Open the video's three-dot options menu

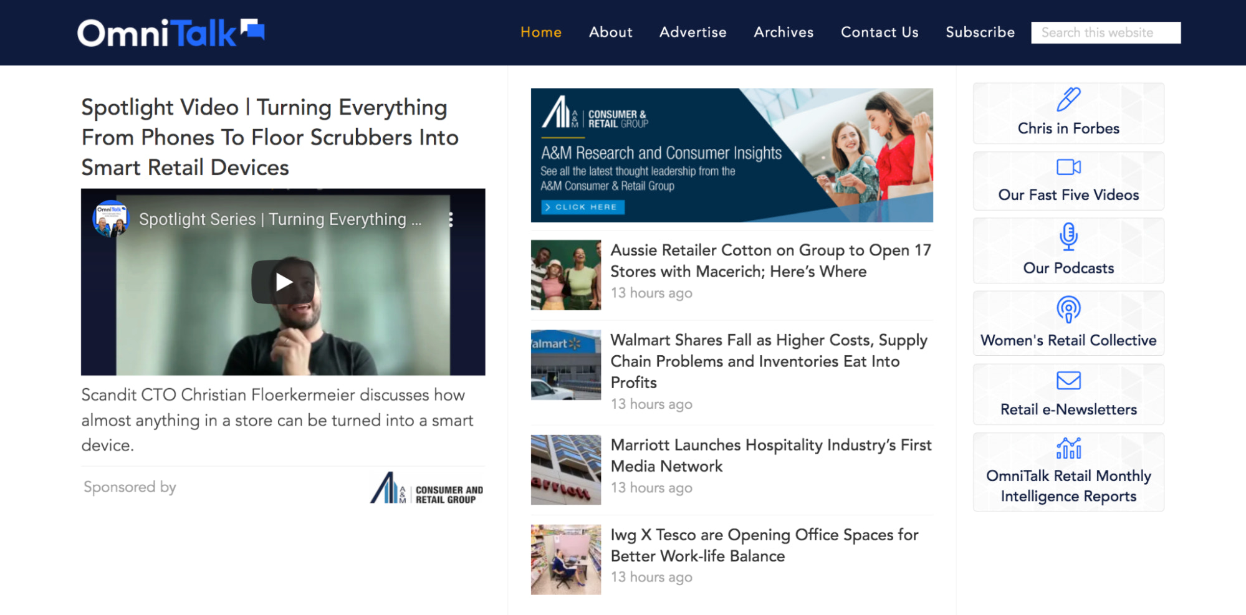tap(451, 219)
